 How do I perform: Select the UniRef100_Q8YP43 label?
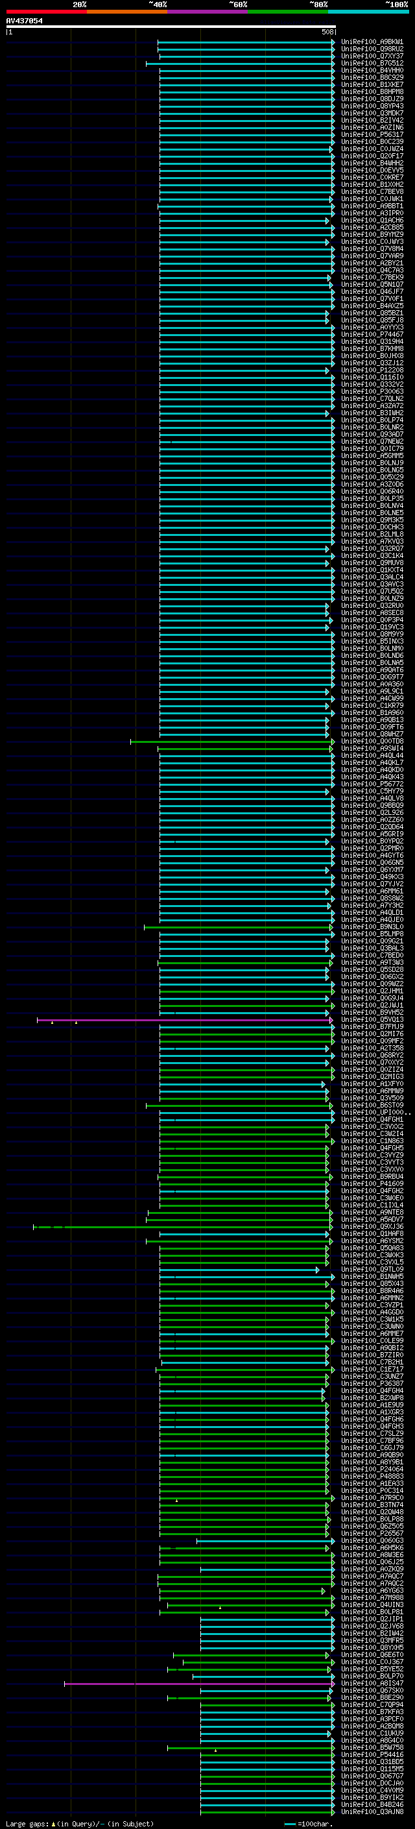click(x=372, y=106)
